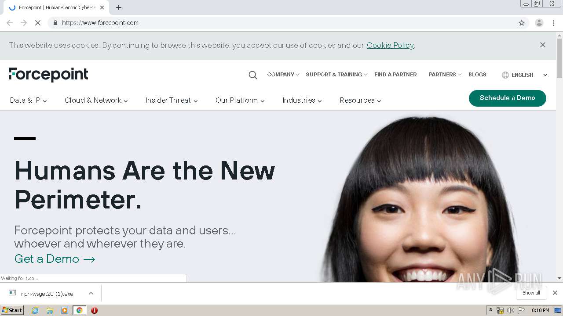Open the Cookie Policy link

tap(390, 45)
